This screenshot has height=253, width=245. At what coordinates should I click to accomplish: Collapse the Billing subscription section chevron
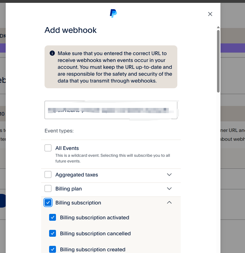pos(169,202)
